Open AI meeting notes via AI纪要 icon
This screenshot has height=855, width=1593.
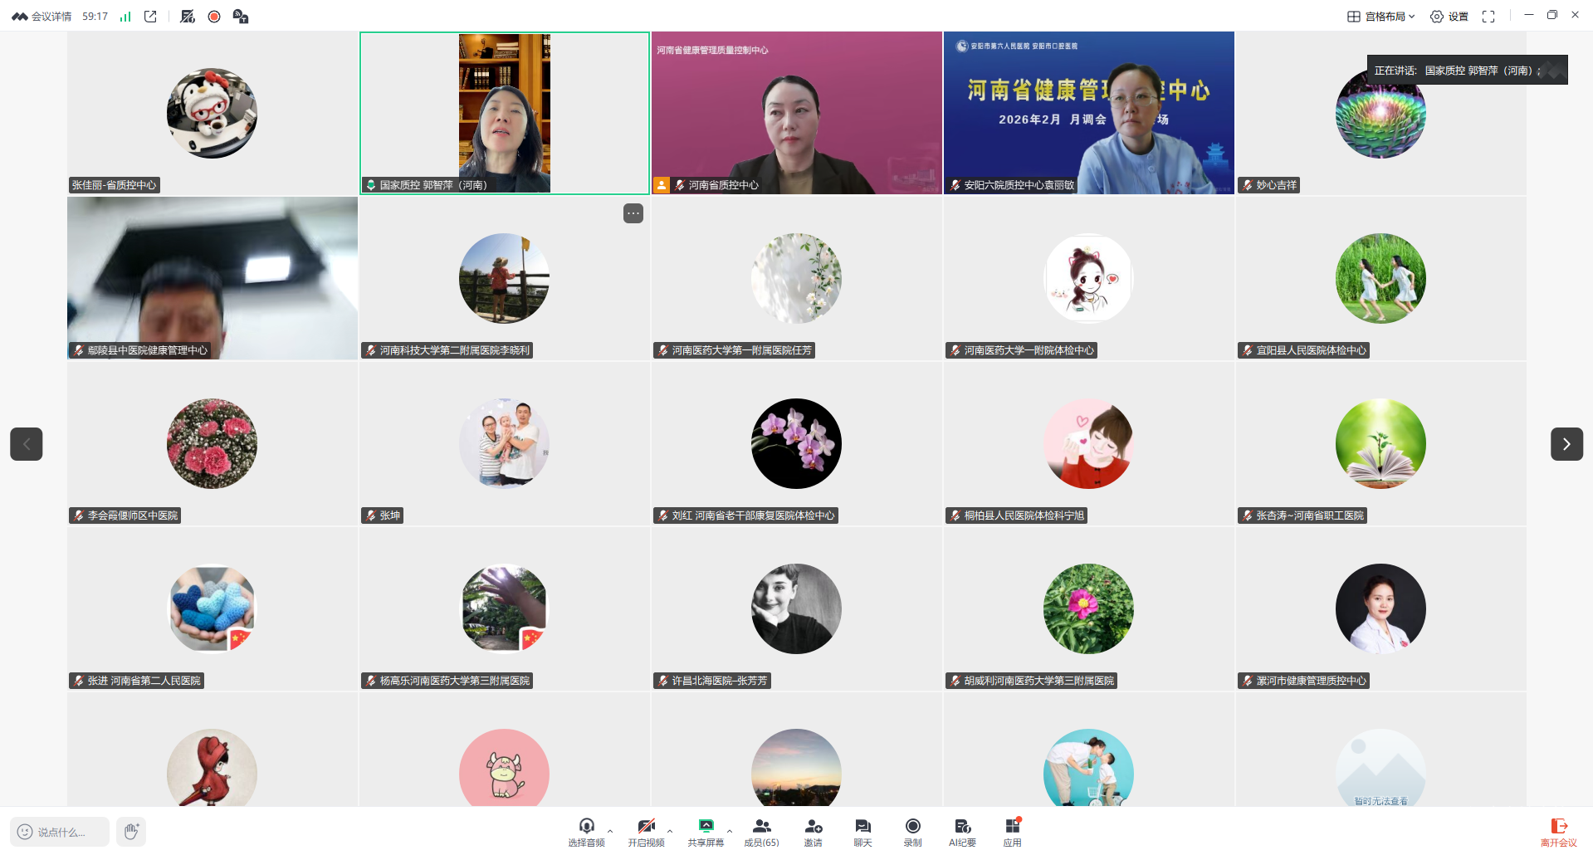(x=962, y=831)
